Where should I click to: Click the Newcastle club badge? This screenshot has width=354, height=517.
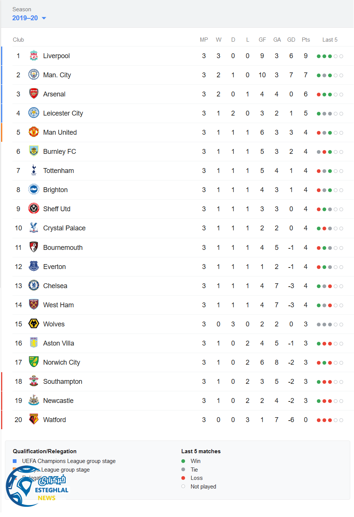(34, 400)
